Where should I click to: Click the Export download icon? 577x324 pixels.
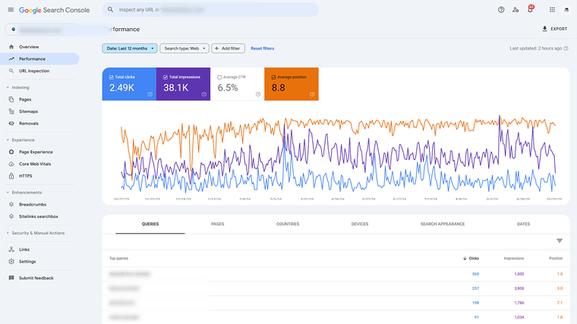(544, 29)
